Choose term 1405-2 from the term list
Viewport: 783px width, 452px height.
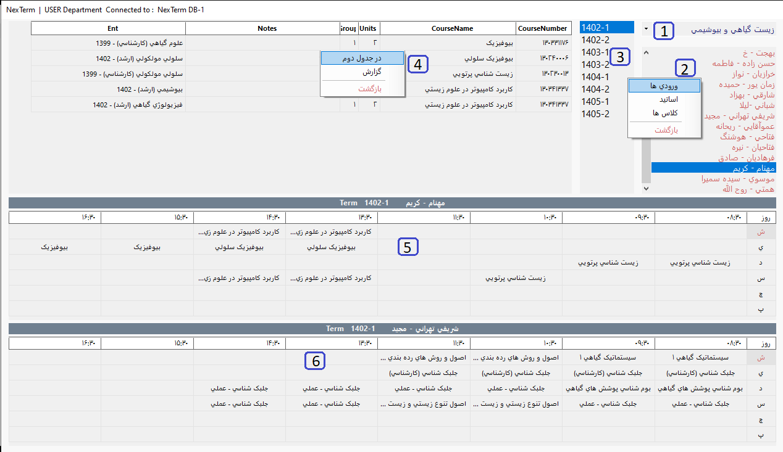point(595,114)
